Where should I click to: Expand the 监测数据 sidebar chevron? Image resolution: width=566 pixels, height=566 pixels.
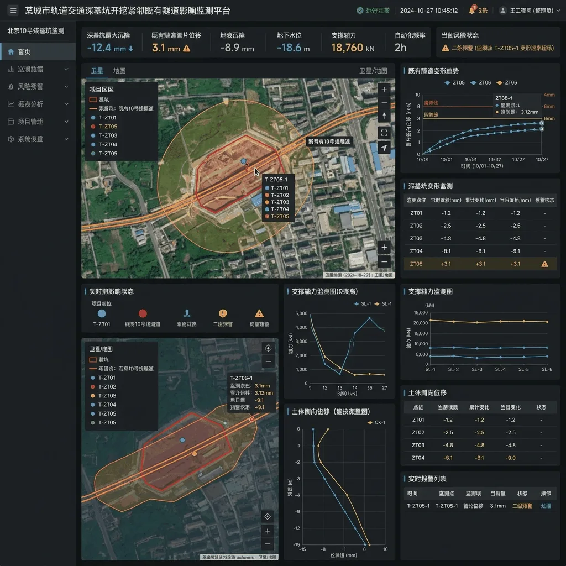[x=66, y=69]
